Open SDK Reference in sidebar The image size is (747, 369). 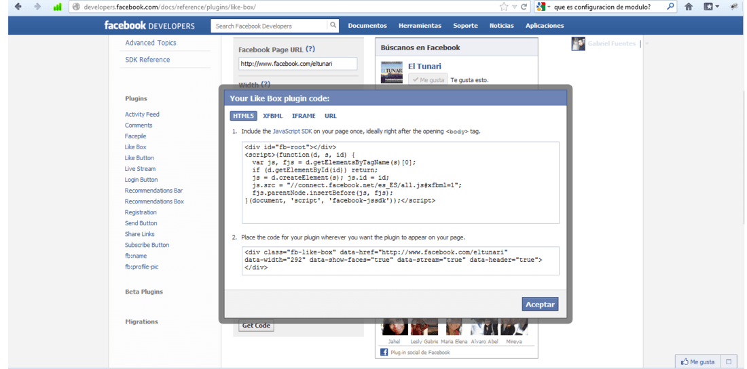[147, 60]
